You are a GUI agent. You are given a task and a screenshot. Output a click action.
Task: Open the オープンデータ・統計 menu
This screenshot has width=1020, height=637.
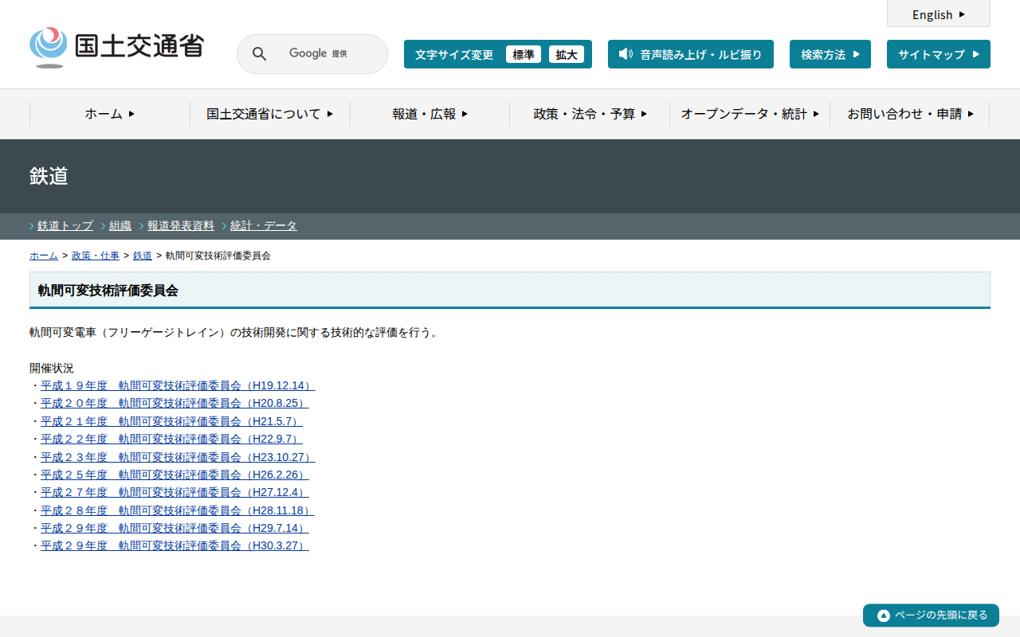[x=750, y=114]
